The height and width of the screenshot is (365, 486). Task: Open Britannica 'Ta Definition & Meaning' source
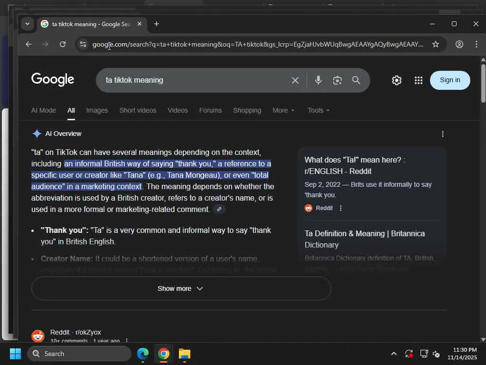pos(364,240)
